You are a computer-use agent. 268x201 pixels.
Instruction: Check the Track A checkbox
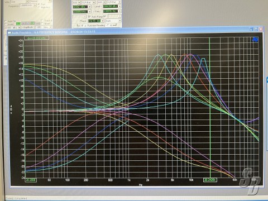click(x=42, y=21)
